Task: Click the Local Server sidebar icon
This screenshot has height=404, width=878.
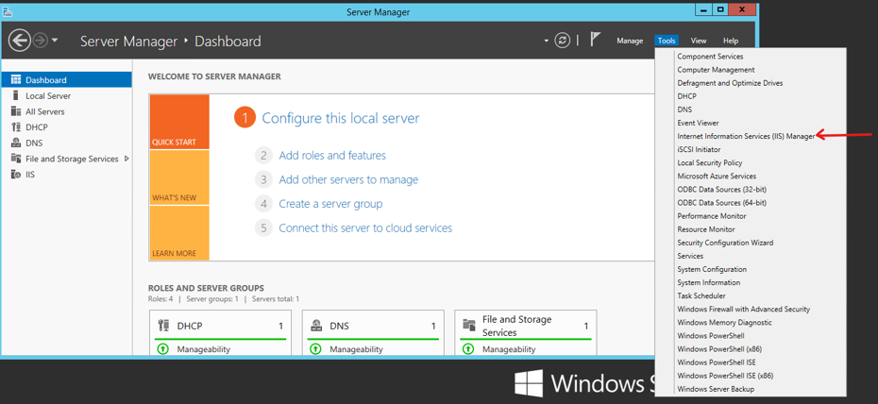Action: point(16,95)
